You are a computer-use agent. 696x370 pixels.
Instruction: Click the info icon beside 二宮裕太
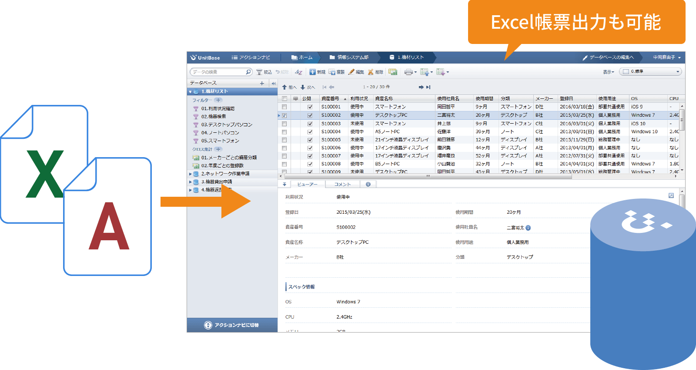tap(528, 228)
